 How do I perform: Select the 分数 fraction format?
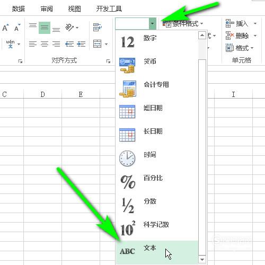click(157, 206)
